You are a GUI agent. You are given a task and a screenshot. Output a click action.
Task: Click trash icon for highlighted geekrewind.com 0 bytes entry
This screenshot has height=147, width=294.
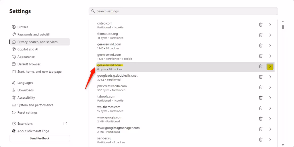(x=260, y=67)
